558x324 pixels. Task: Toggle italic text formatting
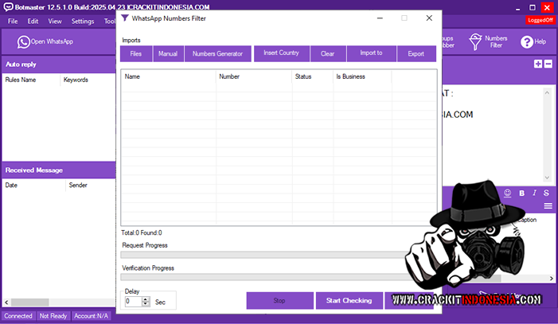click(535, 193)
